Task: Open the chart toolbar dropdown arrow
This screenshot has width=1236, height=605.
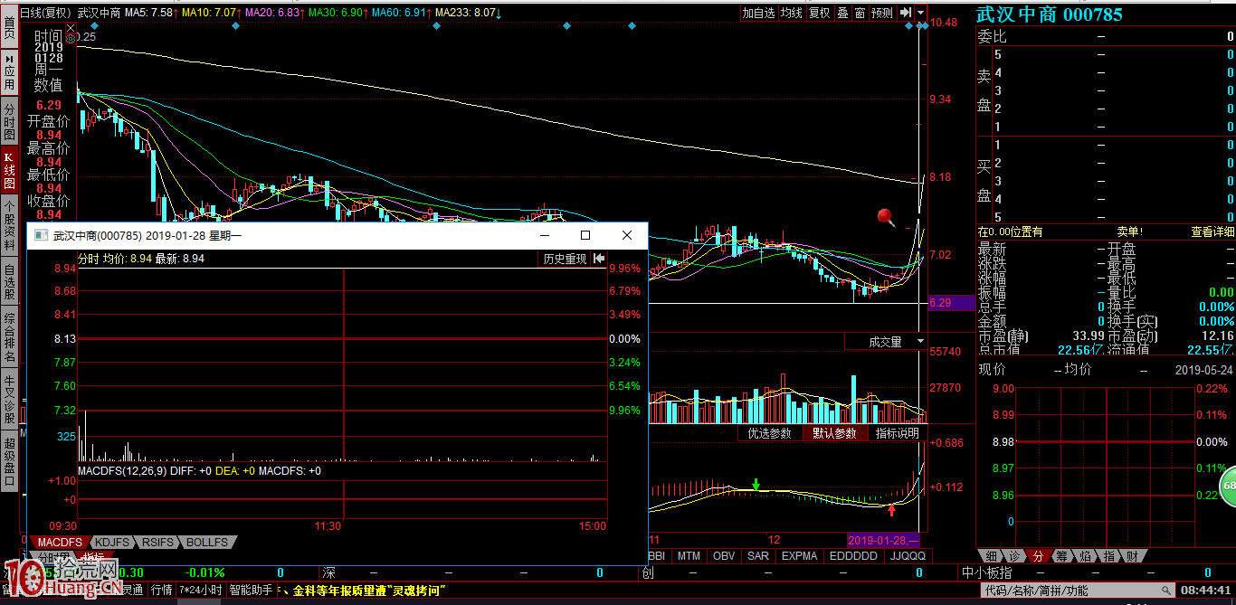Action: pos(920,13)
